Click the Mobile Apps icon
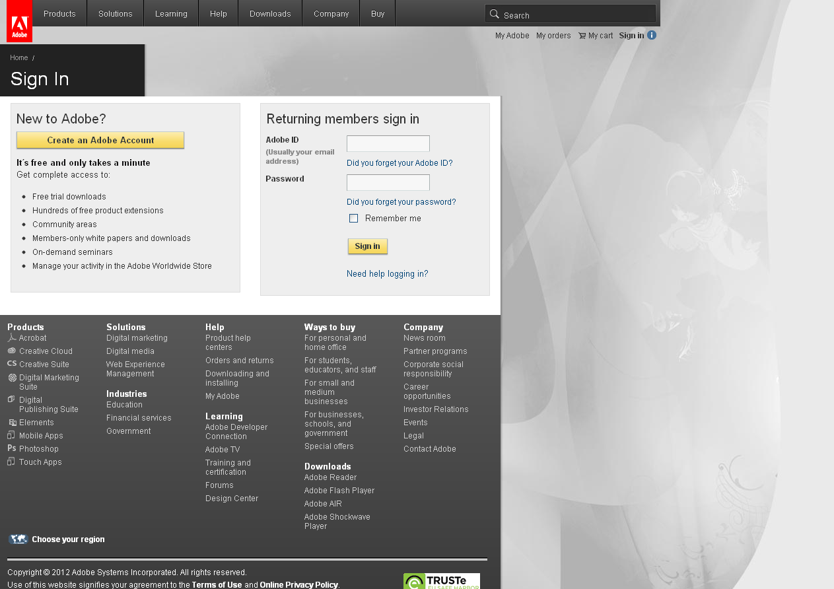This screenshot has width=834, height=589. click(x=11, y=435)
